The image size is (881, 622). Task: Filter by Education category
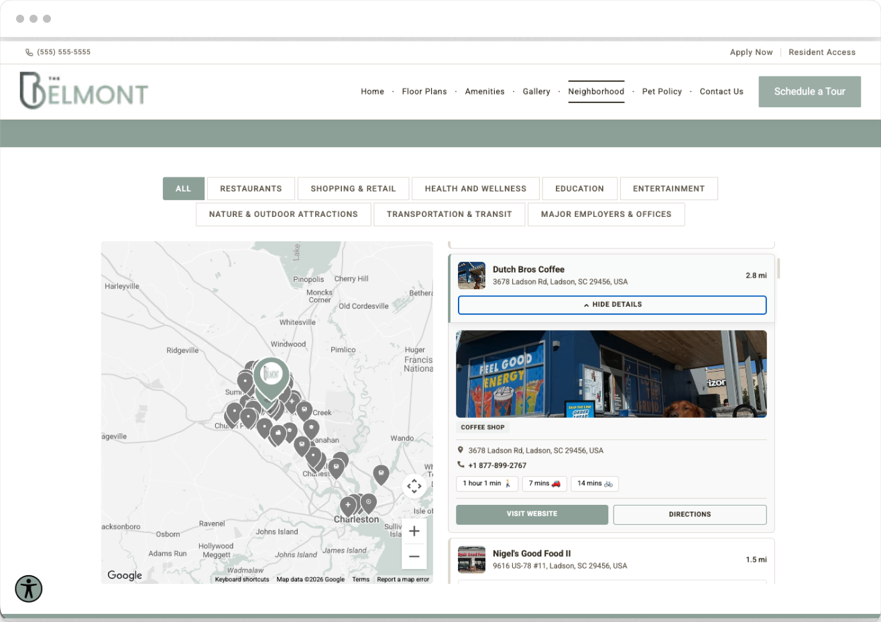(x=579, y=189)
